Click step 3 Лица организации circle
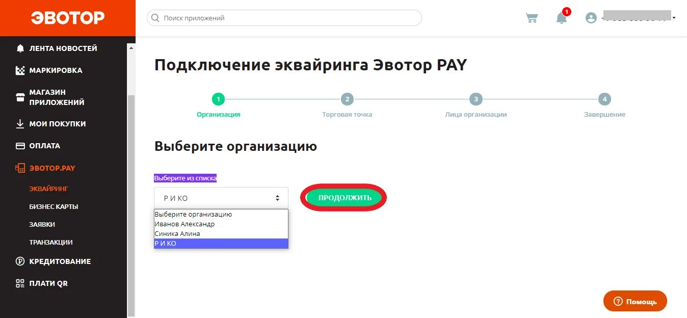Image resolution: width=687 pixels, height=318 pixels. click(476, 99)
